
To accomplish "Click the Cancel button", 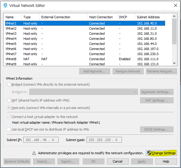I will (x=118, y=161).
